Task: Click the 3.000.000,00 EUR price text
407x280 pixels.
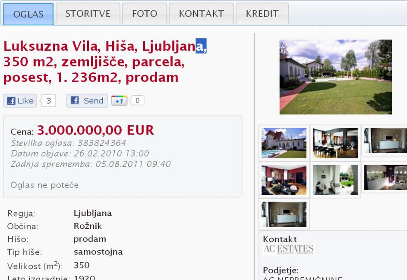Action: pos(95,130)
